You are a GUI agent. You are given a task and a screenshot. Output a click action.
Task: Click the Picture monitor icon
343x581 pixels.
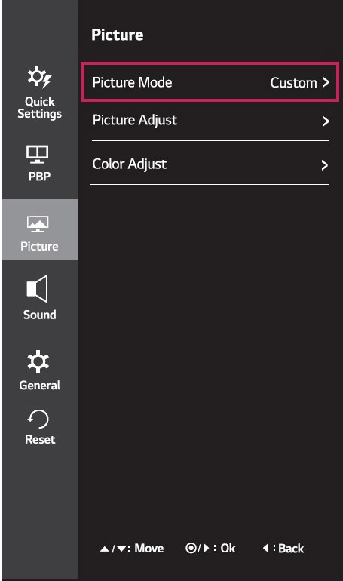[38, 224]
